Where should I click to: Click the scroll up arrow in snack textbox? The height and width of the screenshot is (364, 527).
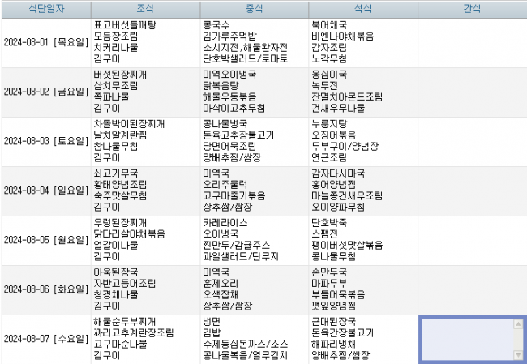coord(517,323)
